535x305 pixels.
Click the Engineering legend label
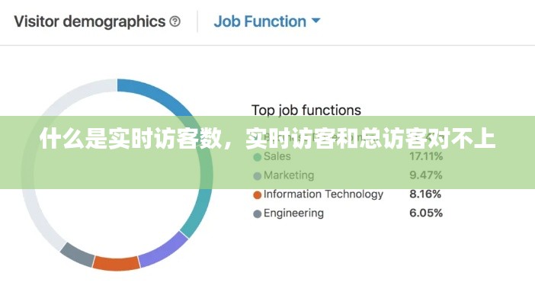(293, 213)
